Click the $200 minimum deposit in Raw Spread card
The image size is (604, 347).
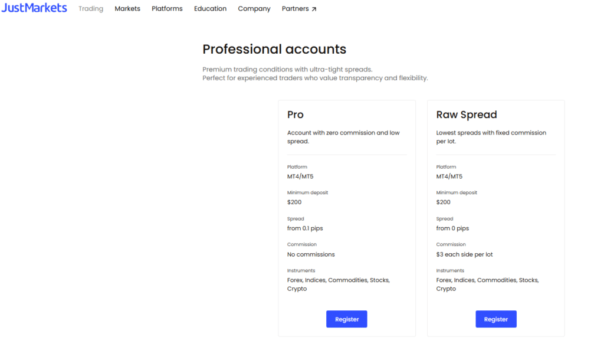click(x=444, y=202)
